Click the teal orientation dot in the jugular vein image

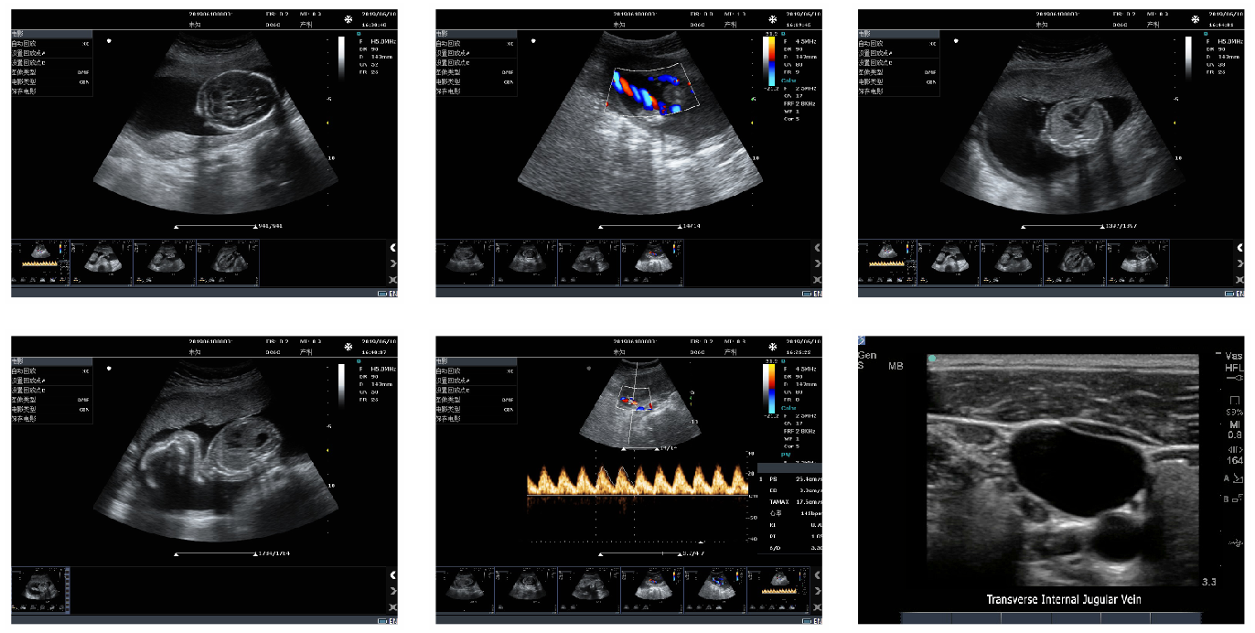[932, 359]
